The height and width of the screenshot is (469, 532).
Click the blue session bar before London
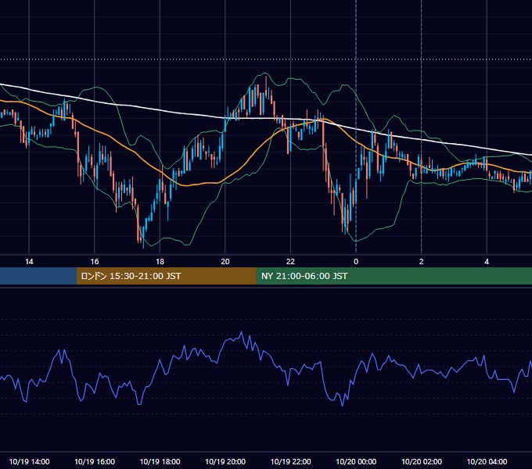(38, 276)
